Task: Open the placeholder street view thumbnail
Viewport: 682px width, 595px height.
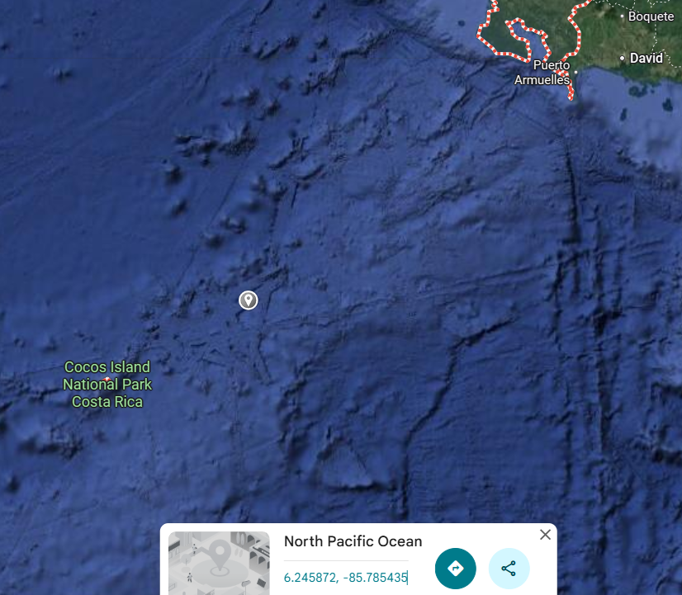Action: [219, 564]
